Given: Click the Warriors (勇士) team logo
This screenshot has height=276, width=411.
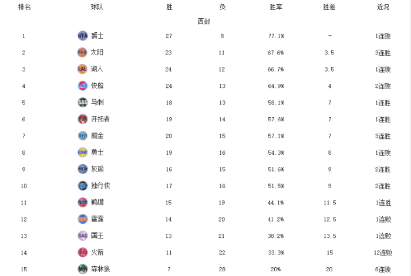Looking at the screenshot, I should coord(82,152).
